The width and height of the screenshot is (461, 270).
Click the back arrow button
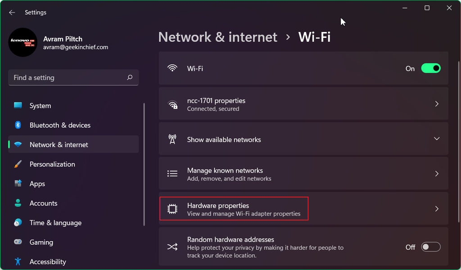click(x=12, y=12)
